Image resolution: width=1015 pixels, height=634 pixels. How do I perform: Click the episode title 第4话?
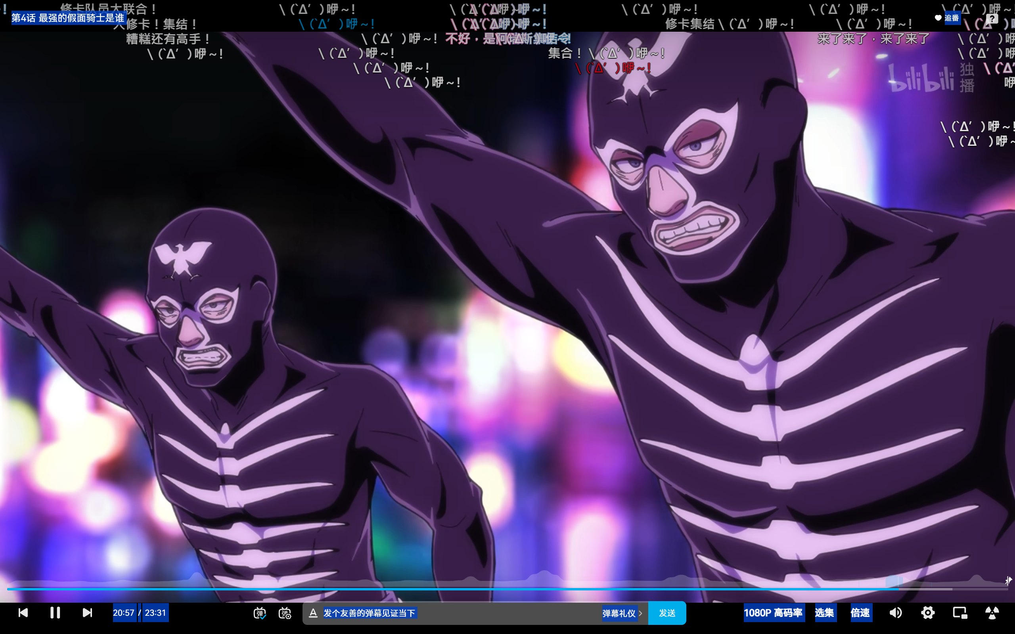coord(68,18)
